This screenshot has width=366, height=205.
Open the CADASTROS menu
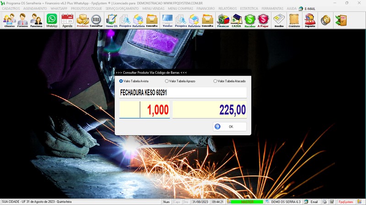pos(11,9)
